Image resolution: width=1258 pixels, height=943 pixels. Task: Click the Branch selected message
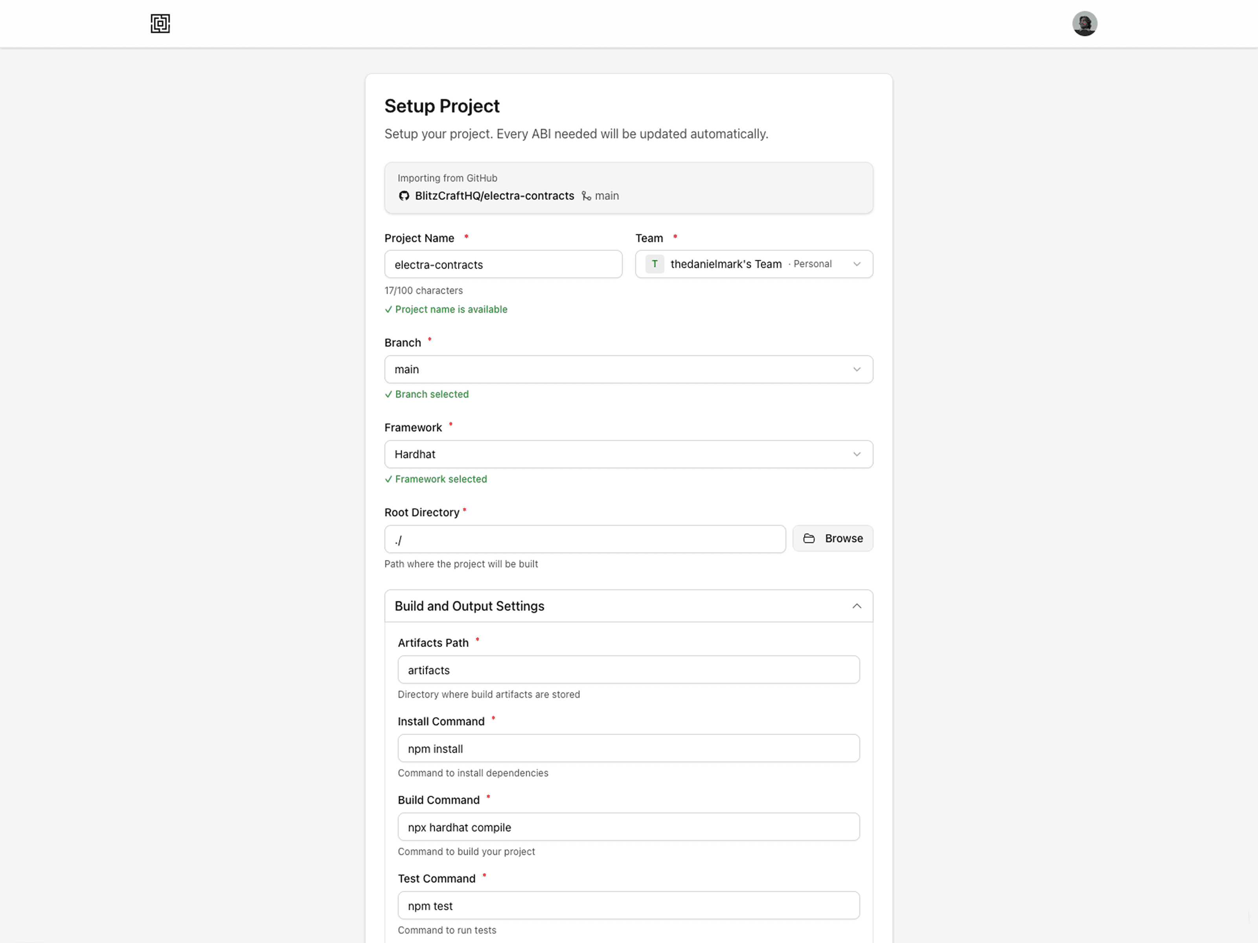(432, 394)
